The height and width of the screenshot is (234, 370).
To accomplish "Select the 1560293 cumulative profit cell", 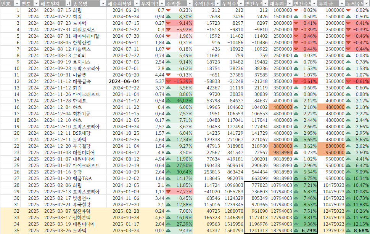I will [x=232, y=231].
